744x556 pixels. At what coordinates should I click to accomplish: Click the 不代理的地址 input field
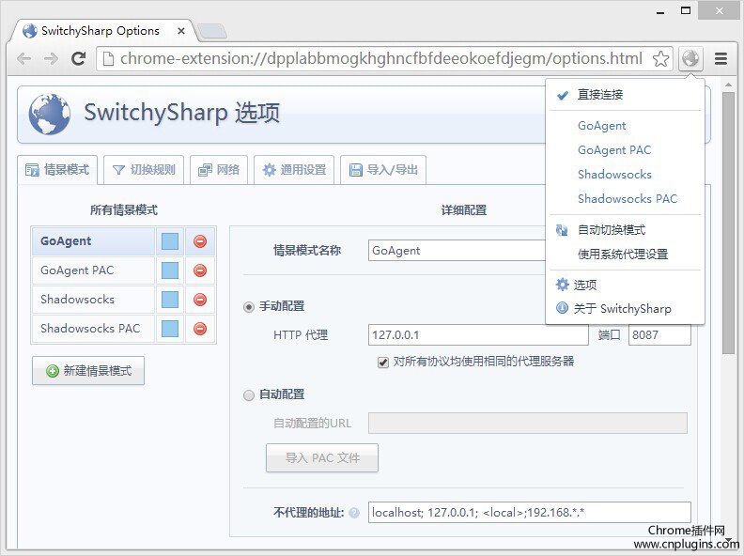point(530,513)
